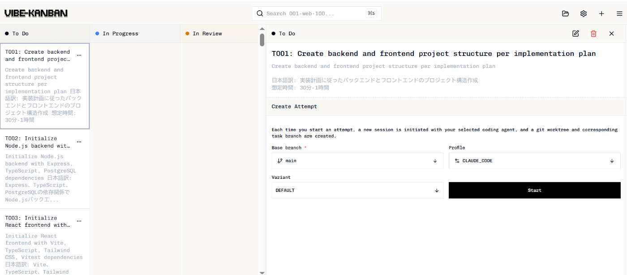Open the T003 Initialize React frontend card
The height and width of the screenshot is (275, 627).
[x=45, y=242]
